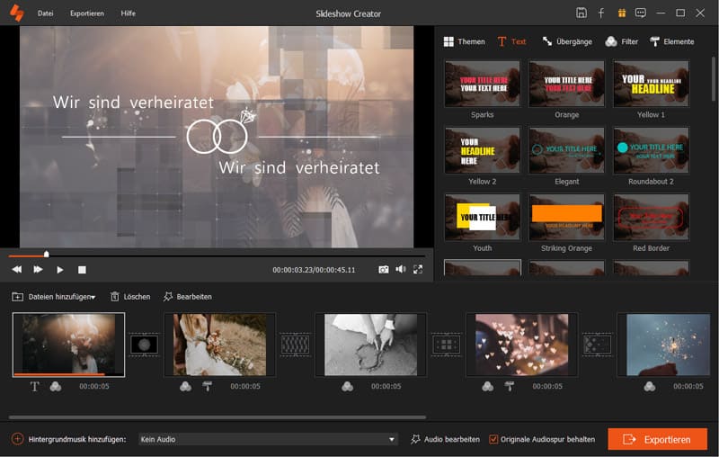Click the save icon in title bar
The height and width of the screenshot is (457, 719).
[x=581, y=13]
